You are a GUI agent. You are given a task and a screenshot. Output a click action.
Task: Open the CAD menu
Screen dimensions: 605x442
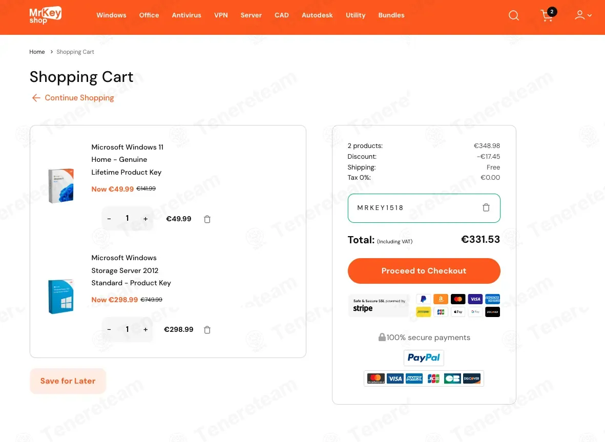(282, 15)
